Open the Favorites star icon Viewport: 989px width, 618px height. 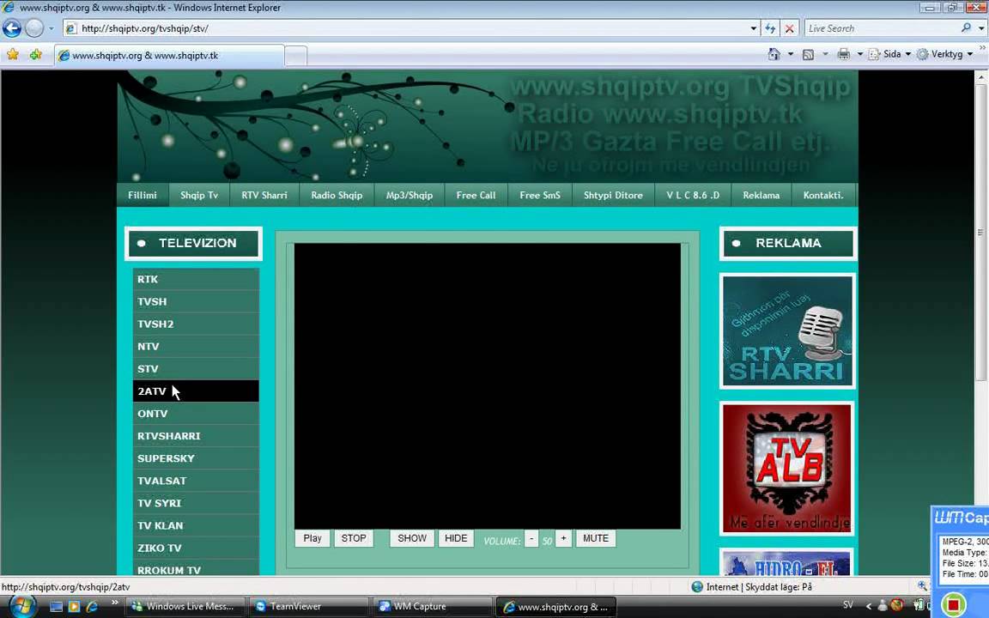click(x=13, y=54)
